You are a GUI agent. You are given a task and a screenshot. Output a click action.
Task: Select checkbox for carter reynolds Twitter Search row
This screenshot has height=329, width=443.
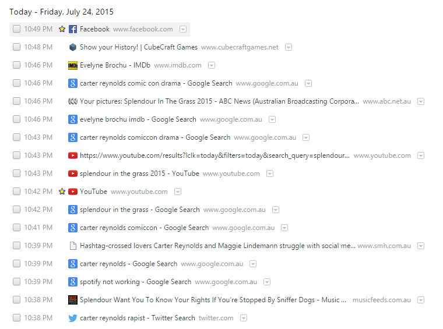pos(17,318)
